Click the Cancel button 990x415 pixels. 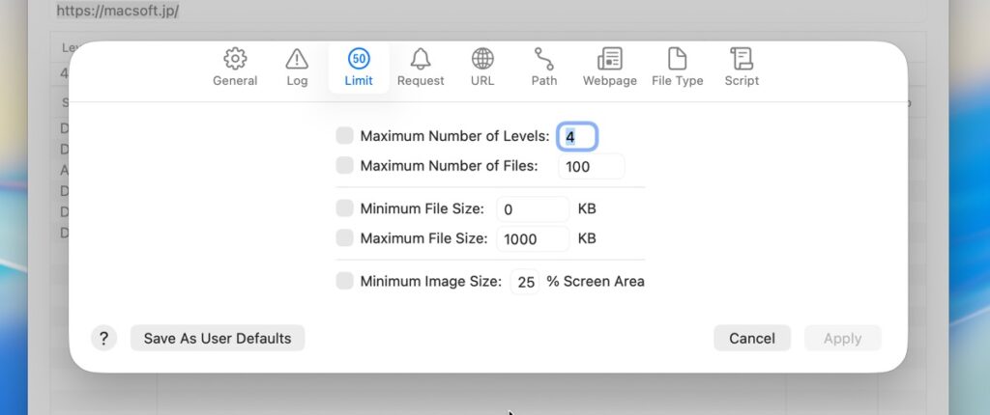click(x=752, y=338)
